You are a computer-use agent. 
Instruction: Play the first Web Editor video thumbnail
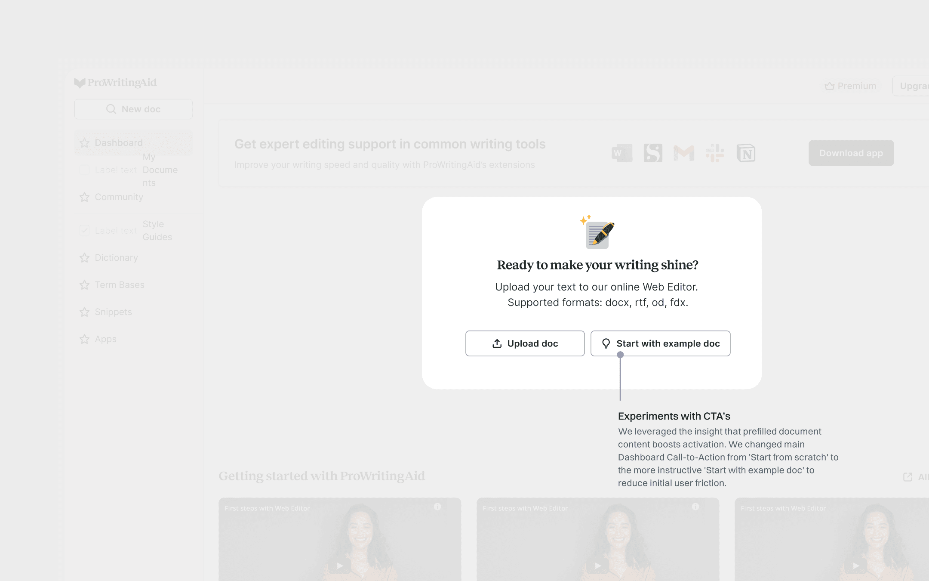[340, 566]
